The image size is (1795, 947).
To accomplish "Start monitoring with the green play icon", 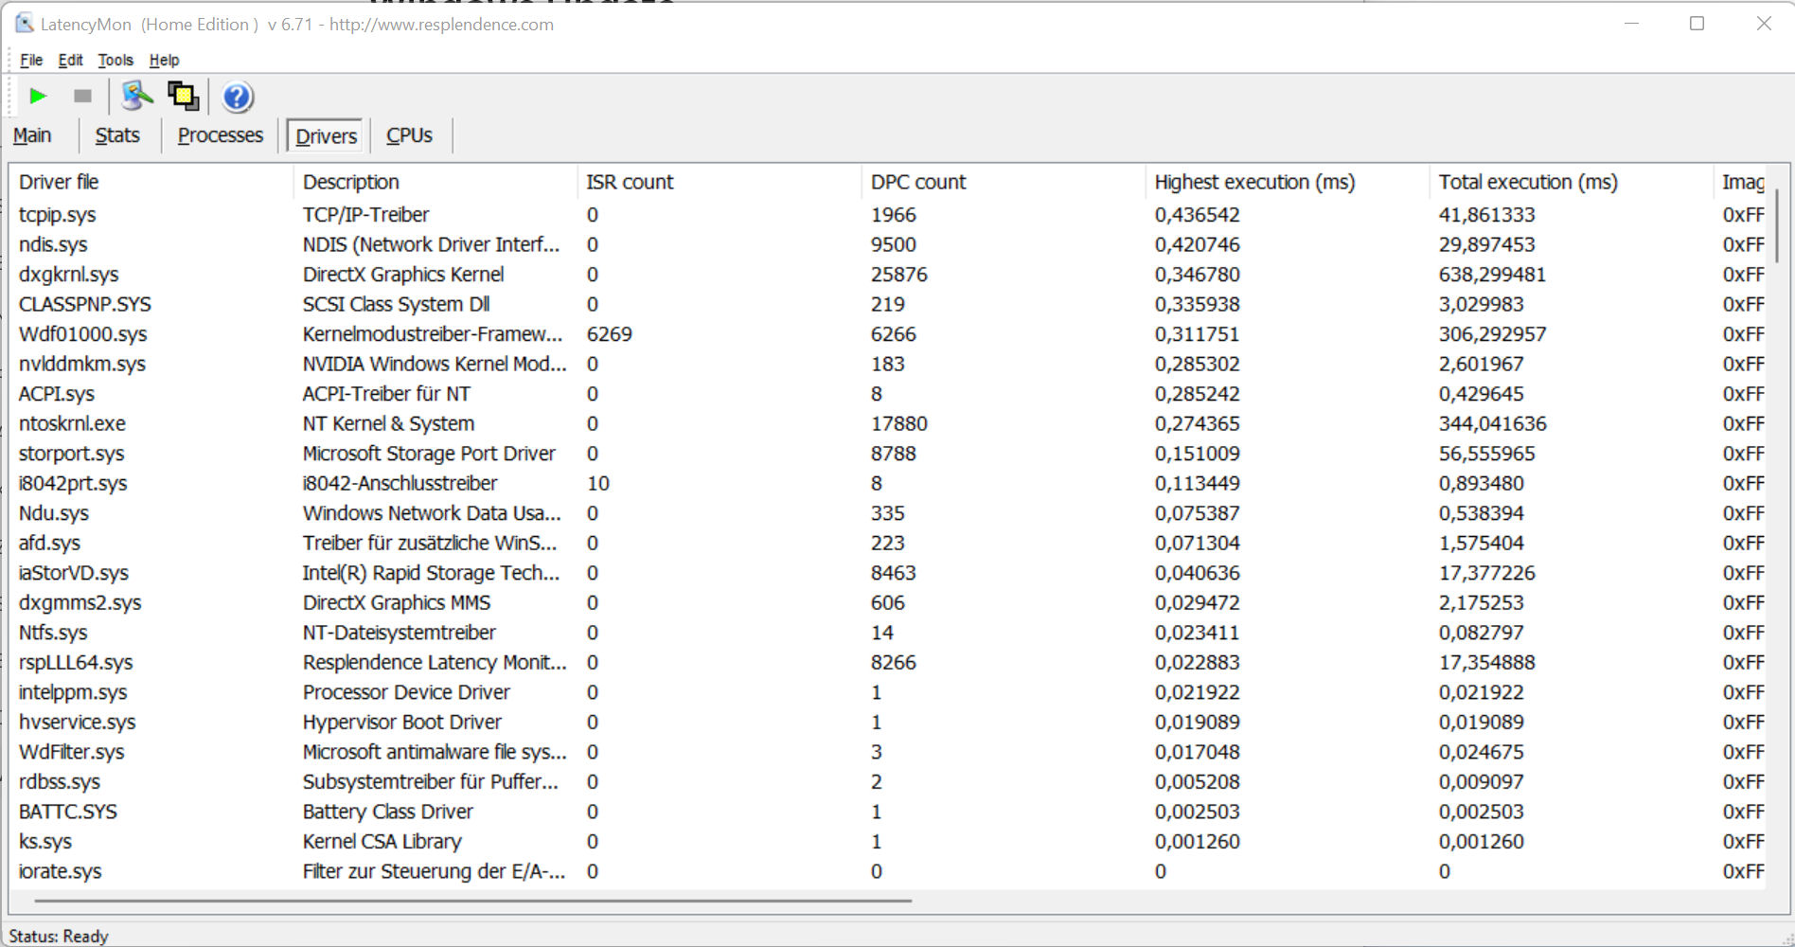I will 38,97.
